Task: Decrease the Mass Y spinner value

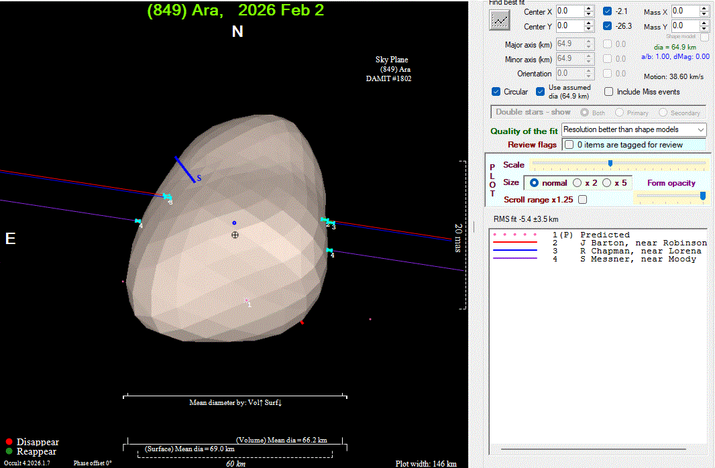Action: 704,29
